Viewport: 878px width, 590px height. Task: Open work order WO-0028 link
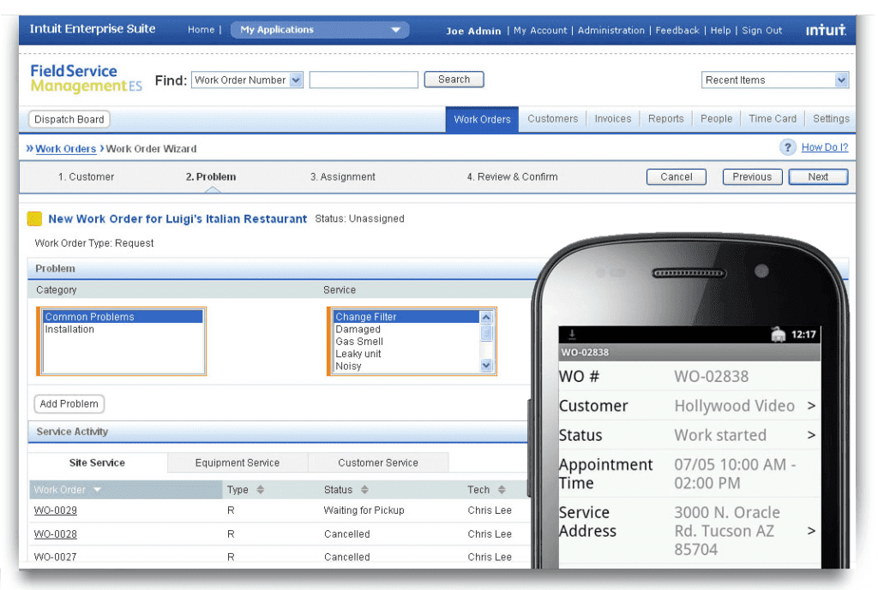tap(56, 534)
